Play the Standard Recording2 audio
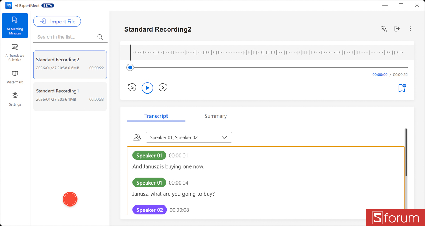 147,88
